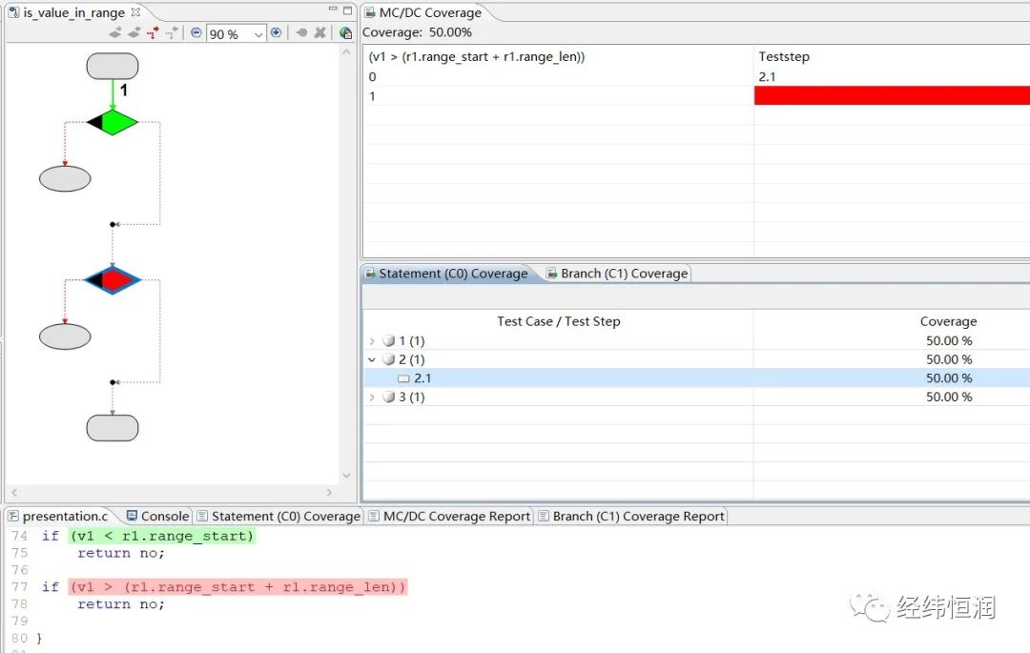Screen dimensions: 1030x653
Task: Click the red step-into arrow icon
Action: click(153, 33)
